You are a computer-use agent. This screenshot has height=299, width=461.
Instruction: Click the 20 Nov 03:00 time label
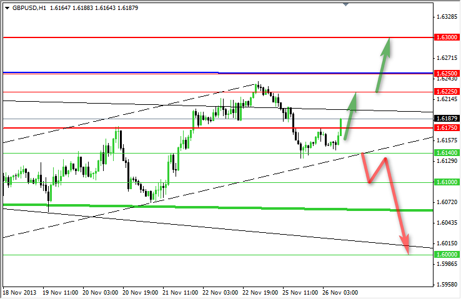[100, 293]
